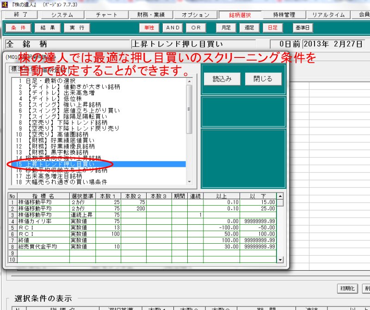Click the 2013年 2月27日 date field
370x310 pixels.
click(x=333, y=44)
